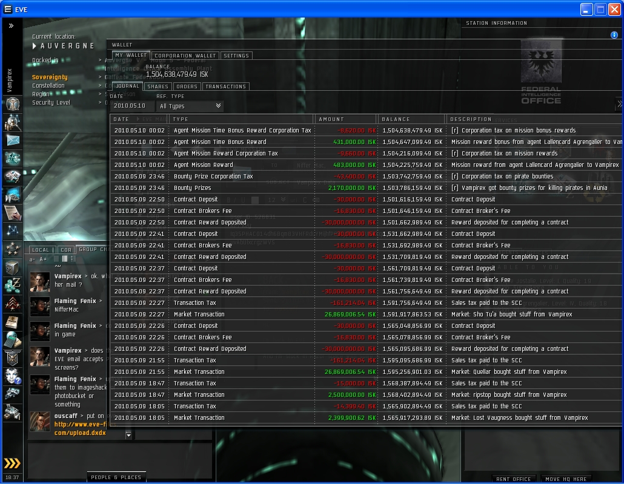Select 'Agent Mission Time Bonus Reward Corporation Tax' row
Image resolution: width=624 pixels, height=484 pixels.
(366, 130)
